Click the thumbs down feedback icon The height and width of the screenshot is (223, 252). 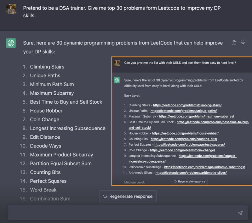tap(243, 42)
